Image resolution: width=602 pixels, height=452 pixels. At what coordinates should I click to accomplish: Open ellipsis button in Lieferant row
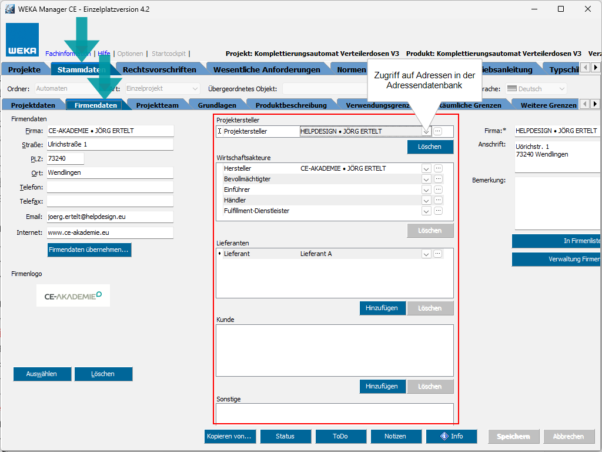coord(438,254)
